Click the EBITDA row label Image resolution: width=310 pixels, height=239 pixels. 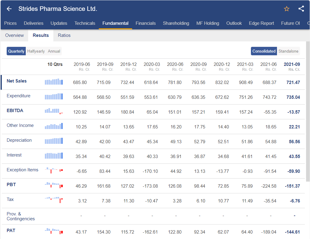tap(15, 110)
